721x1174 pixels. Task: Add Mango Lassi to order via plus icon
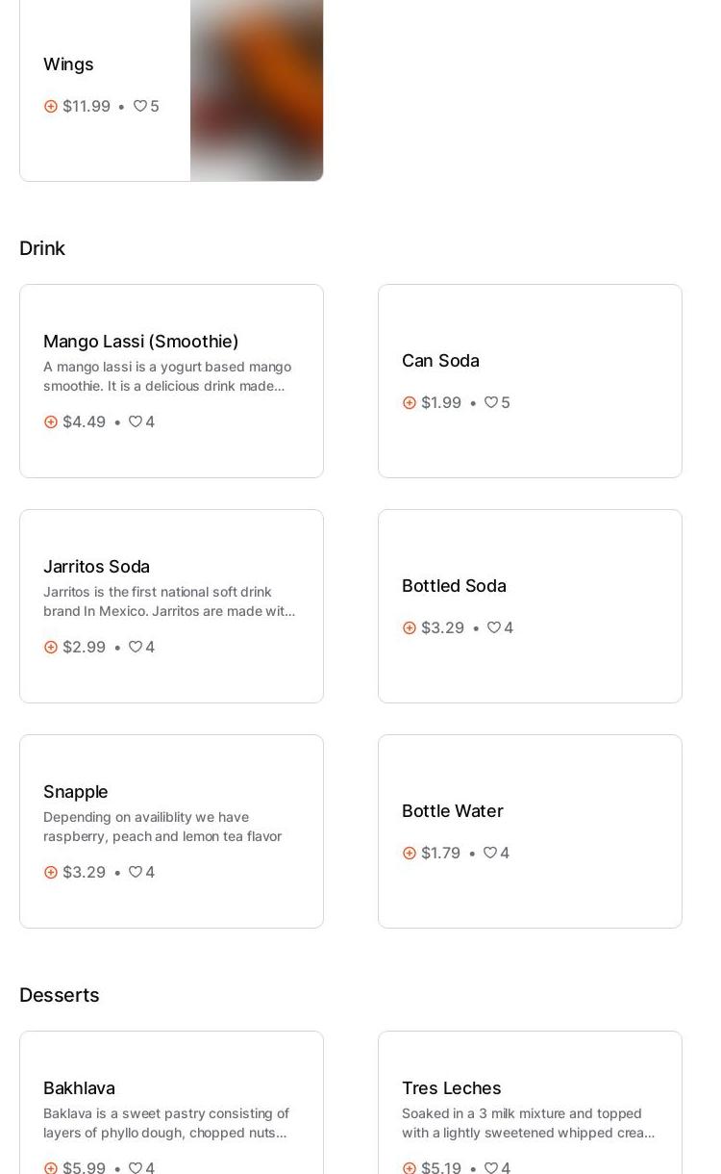point(51,422)
